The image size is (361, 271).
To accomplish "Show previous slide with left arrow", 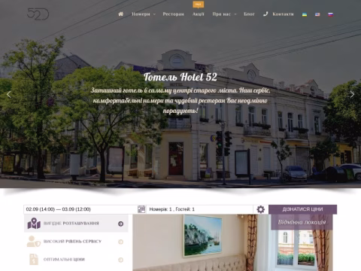I will pos(9,94).
